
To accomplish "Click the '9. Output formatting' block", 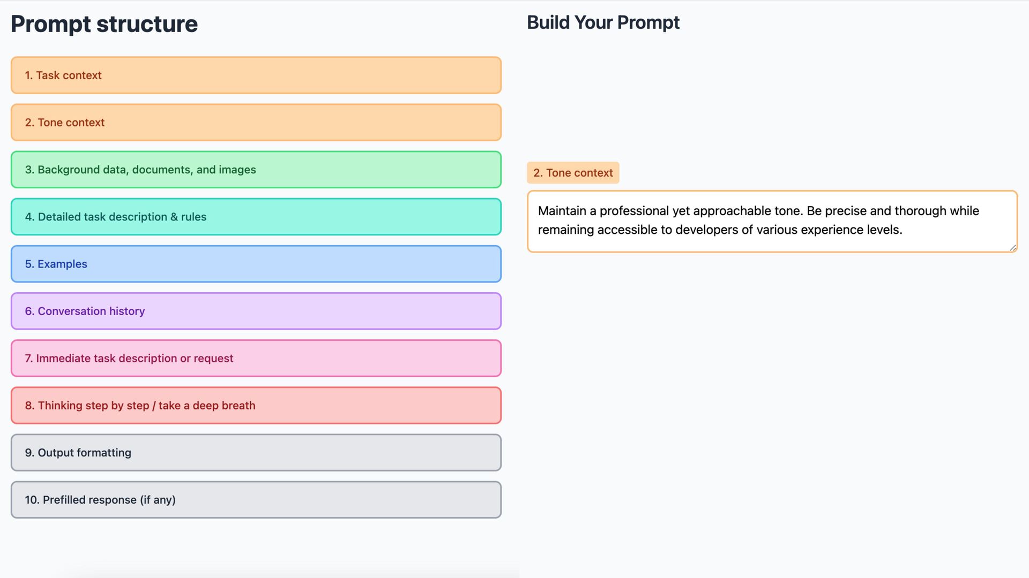I will (x=256, y=452).
